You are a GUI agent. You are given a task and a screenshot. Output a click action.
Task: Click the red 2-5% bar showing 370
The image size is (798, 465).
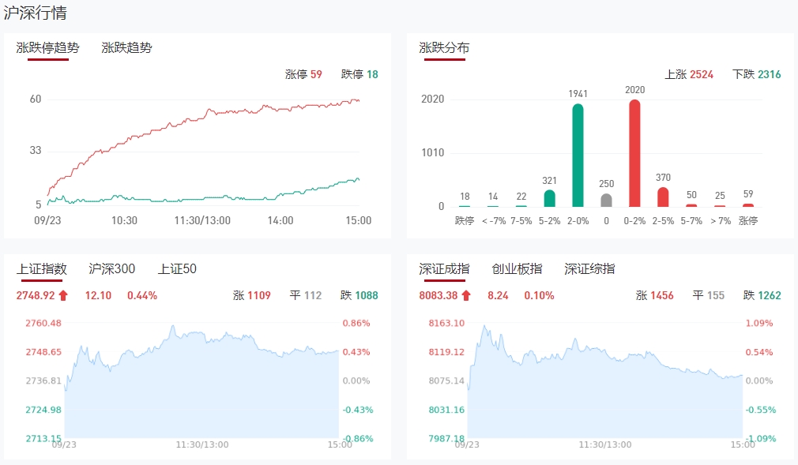663,197
